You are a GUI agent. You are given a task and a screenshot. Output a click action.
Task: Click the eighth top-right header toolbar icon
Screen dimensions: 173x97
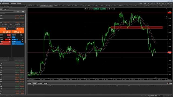168,4
